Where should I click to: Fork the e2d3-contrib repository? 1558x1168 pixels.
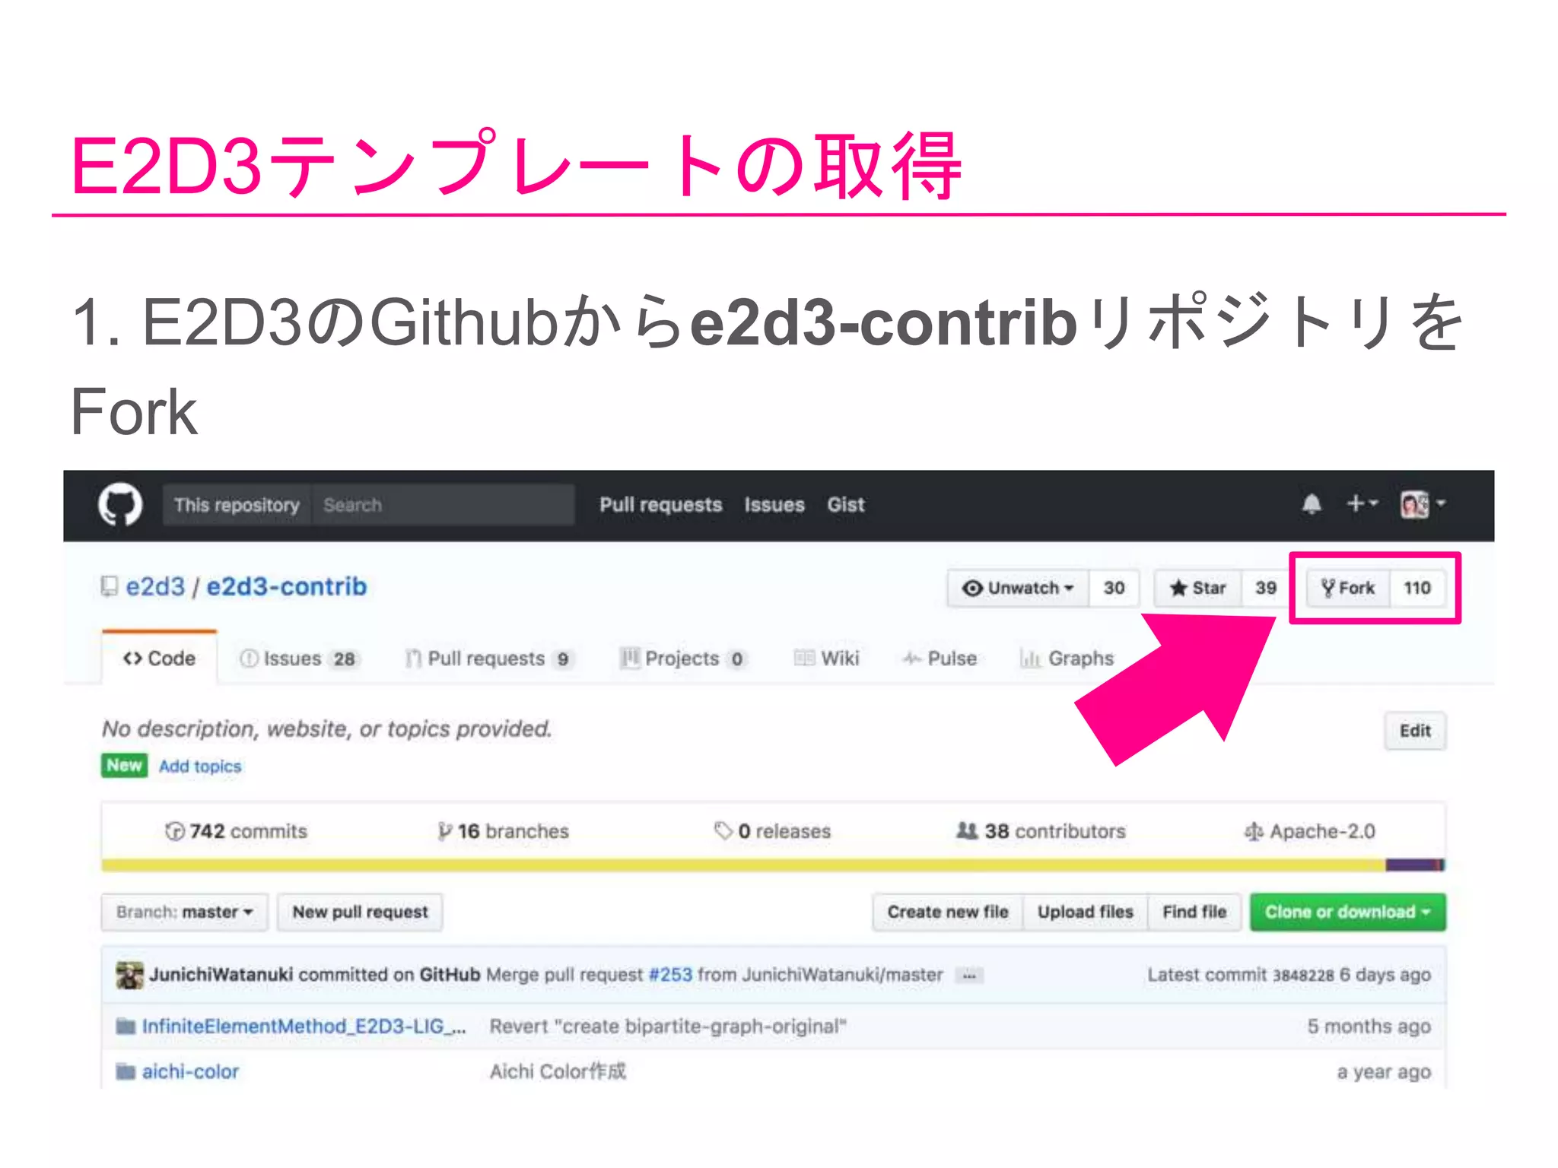[1348, 588]
